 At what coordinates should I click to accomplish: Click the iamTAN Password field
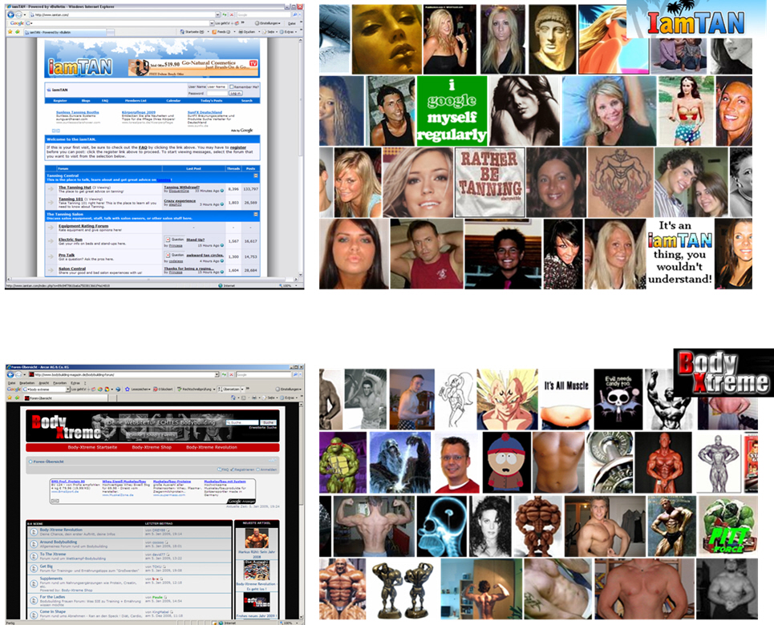point(217,93)
